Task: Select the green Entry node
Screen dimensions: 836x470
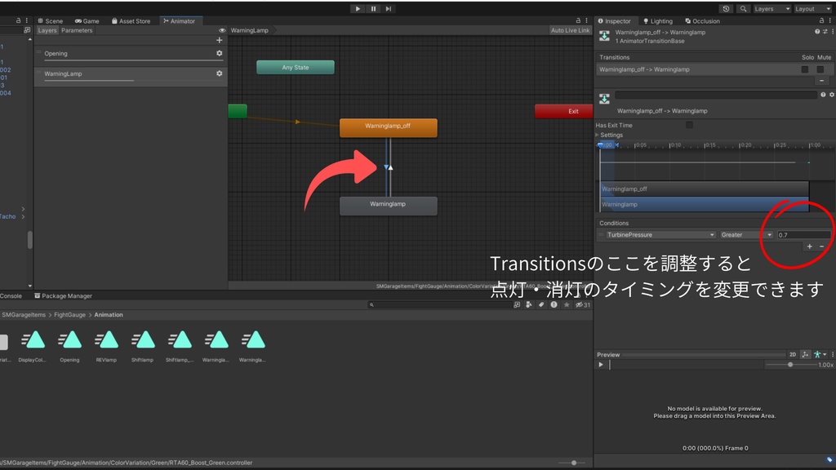Action: (238, 111)
